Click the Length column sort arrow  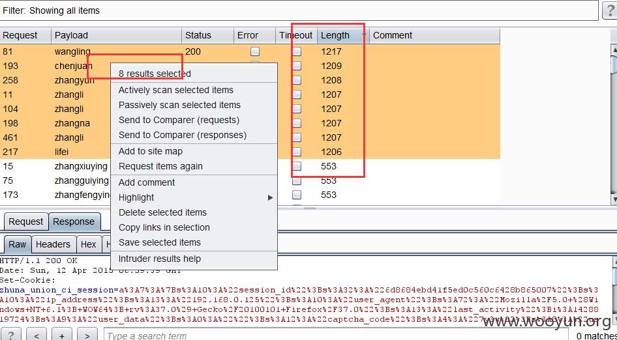(x=364, y=35)
